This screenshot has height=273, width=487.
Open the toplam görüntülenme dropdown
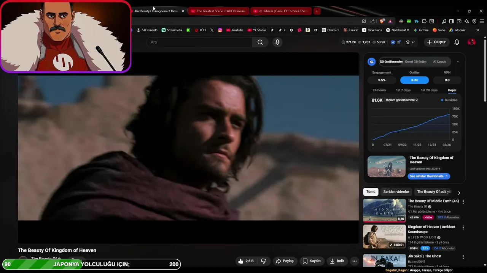tap(402, 100)
